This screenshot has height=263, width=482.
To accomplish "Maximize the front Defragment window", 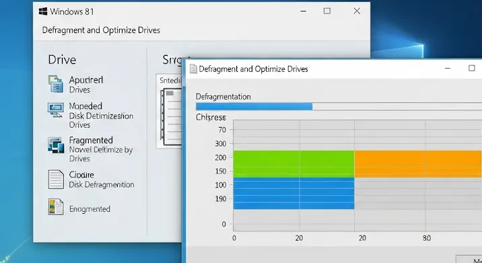I will [x=471, y=68].
